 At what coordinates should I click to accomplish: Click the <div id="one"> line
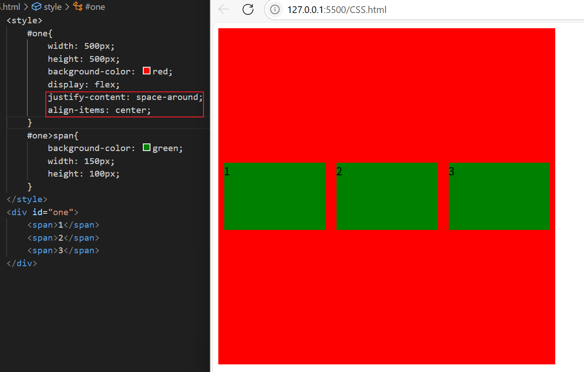click(43, 212)
